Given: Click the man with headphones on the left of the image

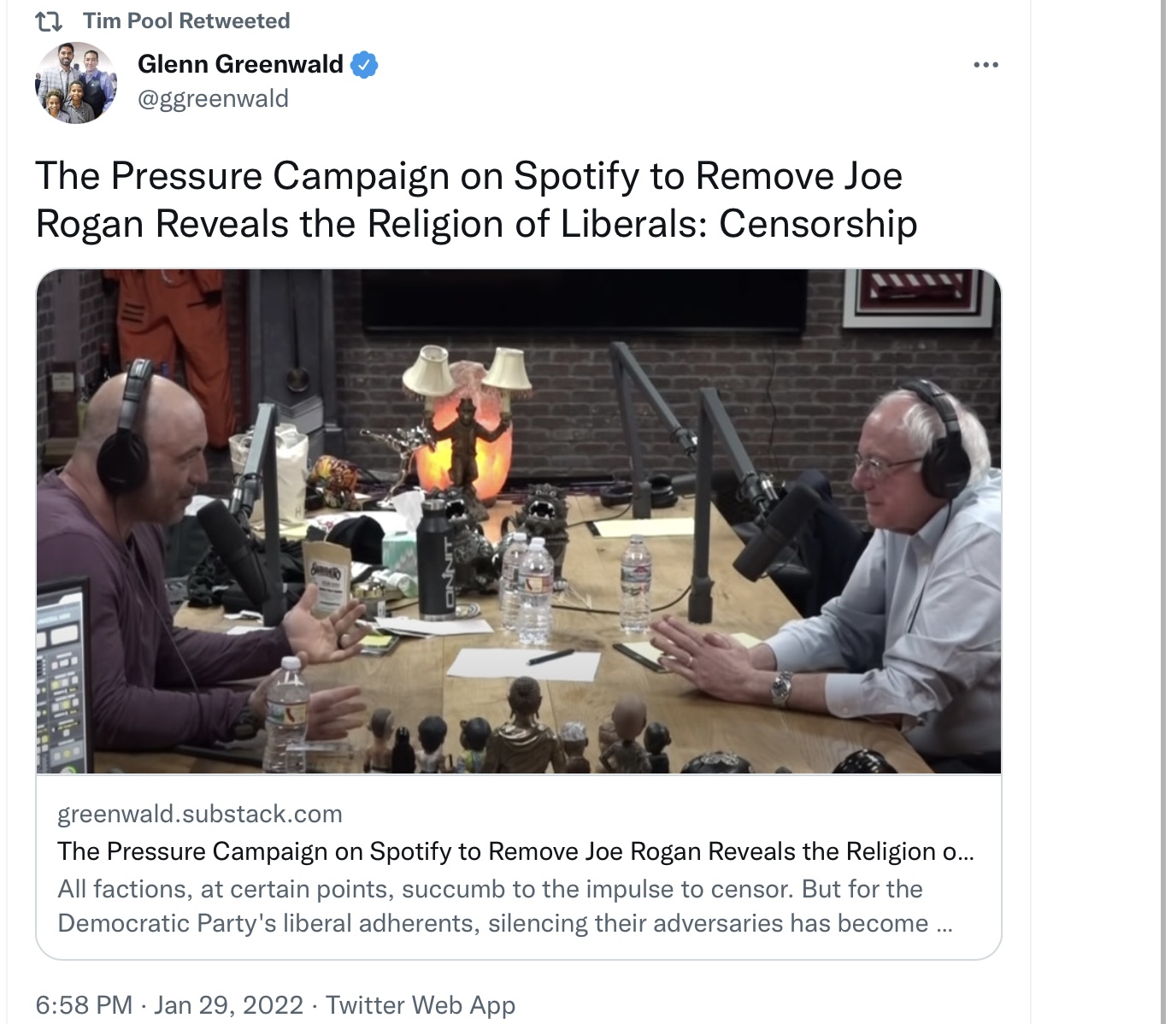Looking at the screenshot, I should 162,564.
